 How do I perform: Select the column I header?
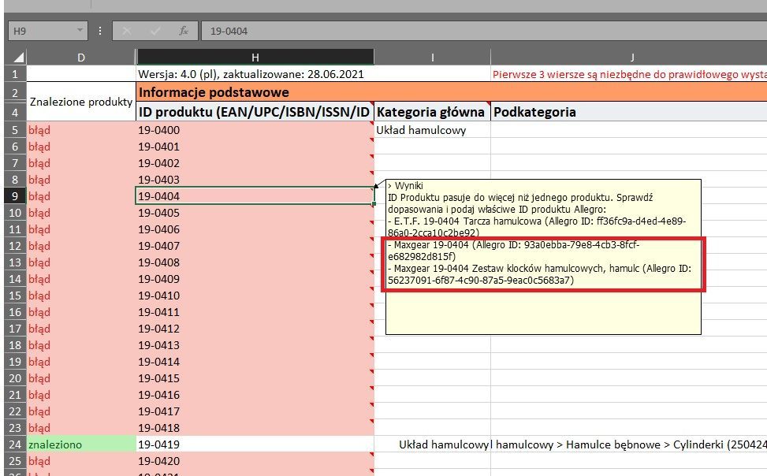coord(432,57)
